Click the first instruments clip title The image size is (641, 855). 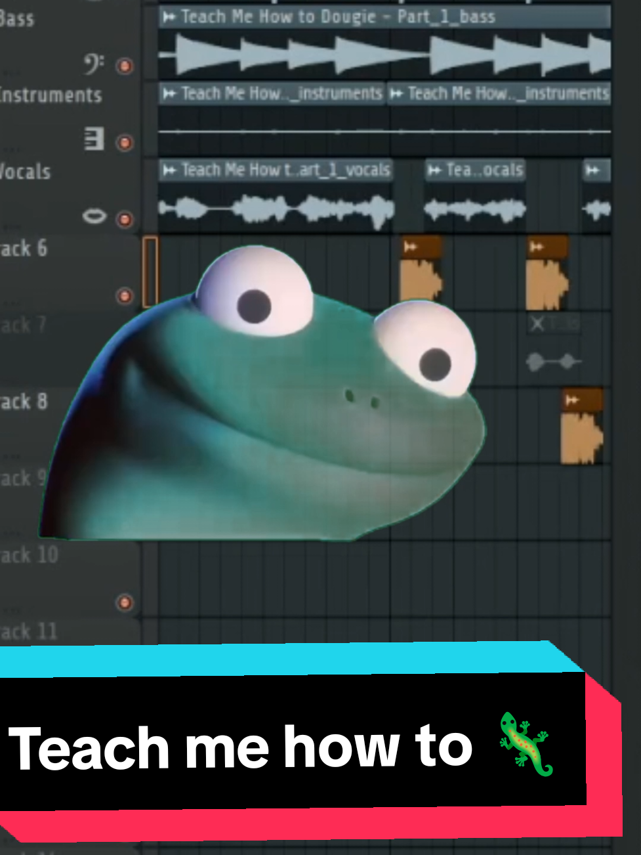pyautogui.click(x=281, y=94)
